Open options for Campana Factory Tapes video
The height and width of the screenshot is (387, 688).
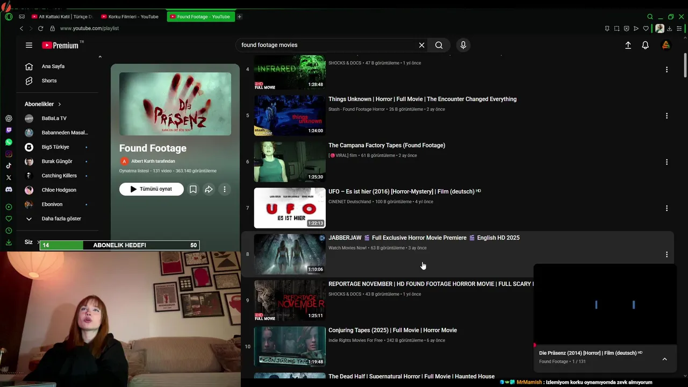tap(666, 162)
